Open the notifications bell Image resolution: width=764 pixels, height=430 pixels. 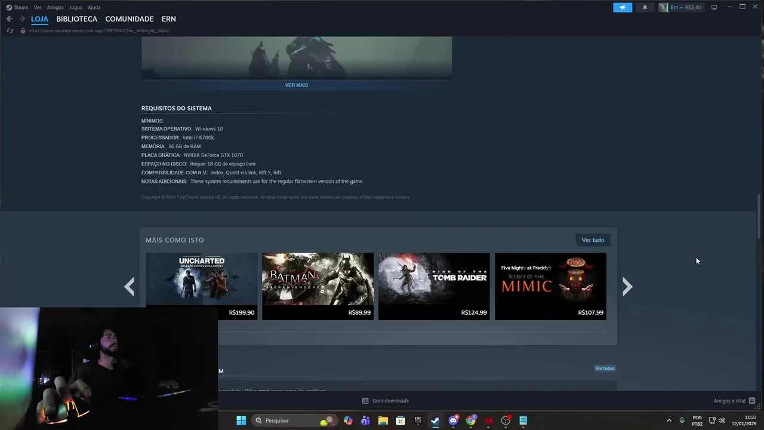click(x=645, y=7)
